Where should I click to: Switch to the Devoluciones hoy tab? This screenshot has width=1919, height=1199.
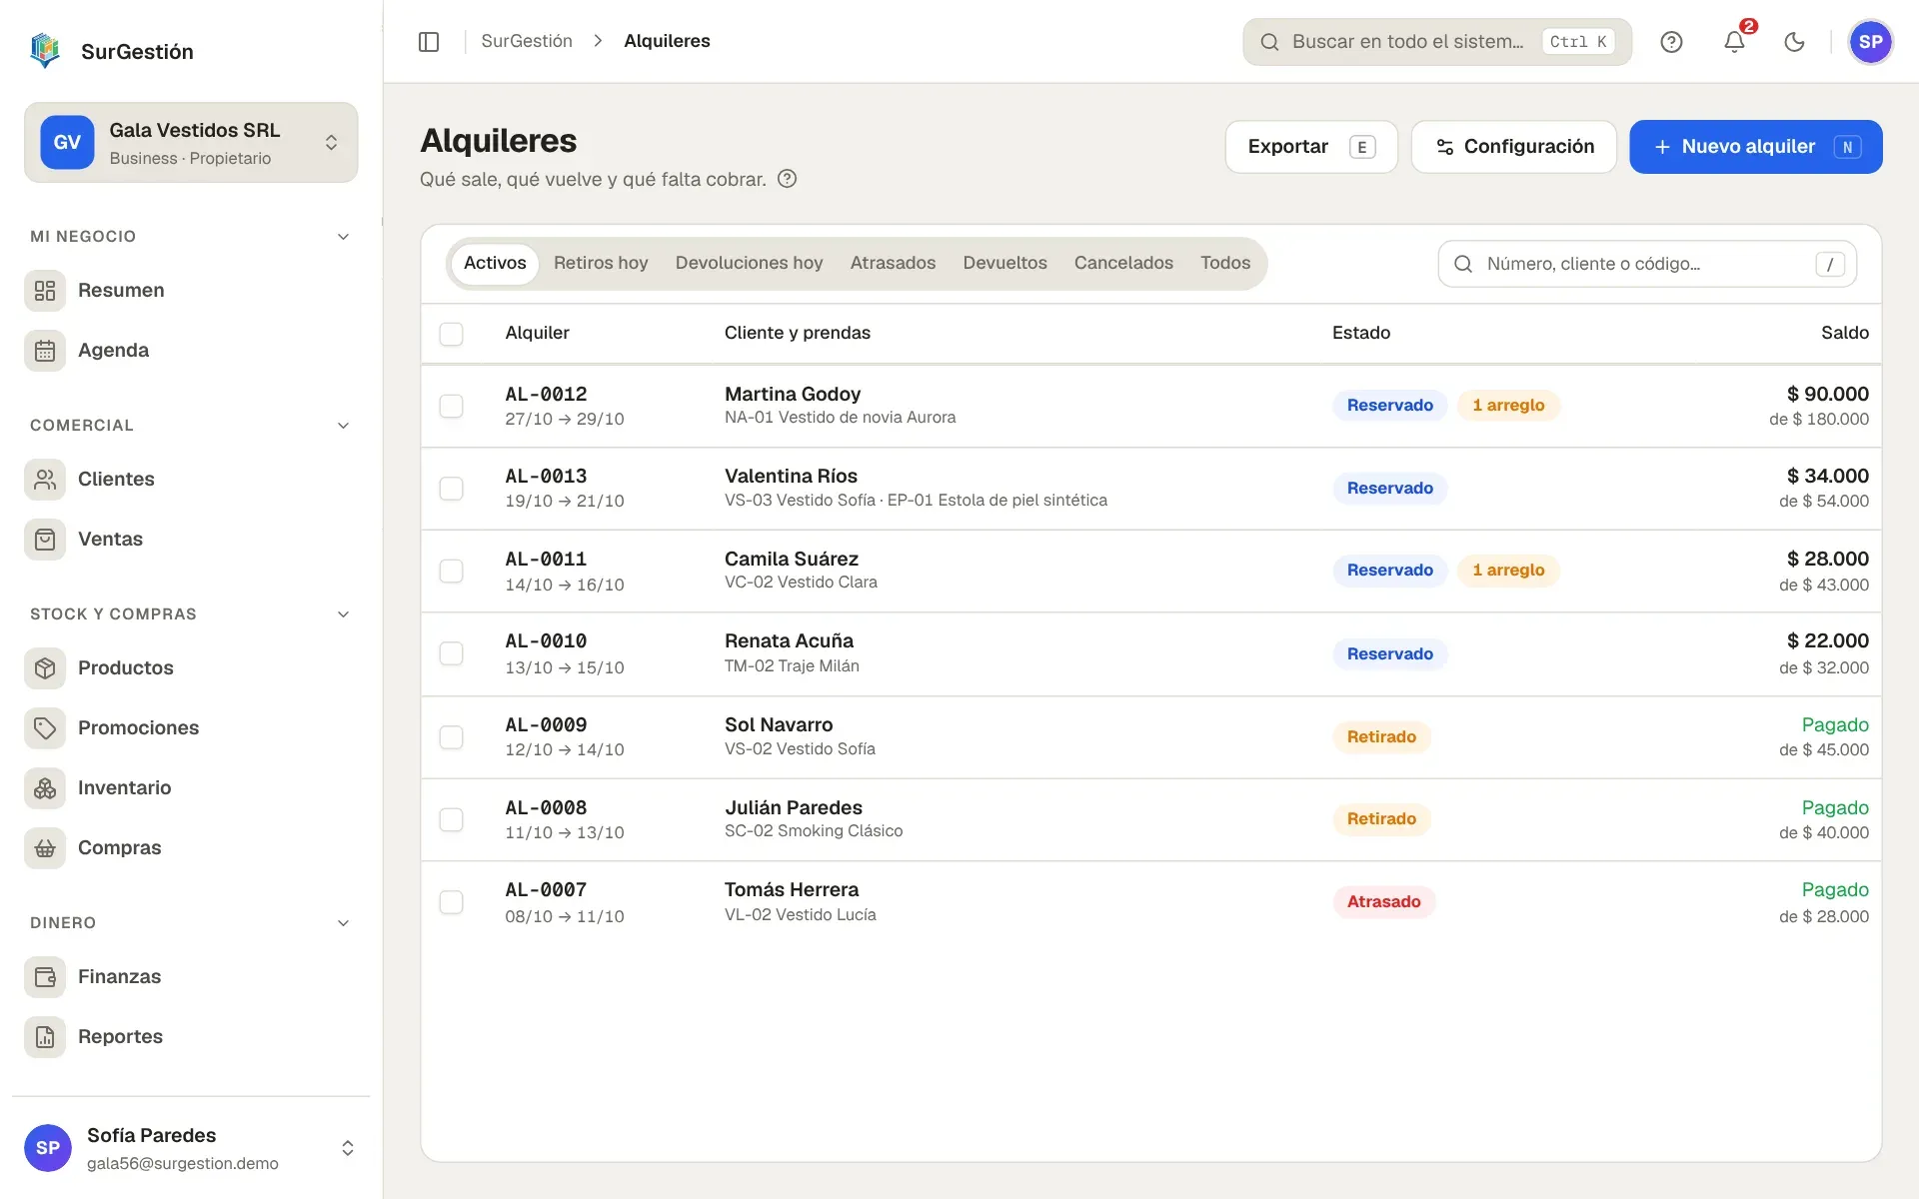[749, 263]
